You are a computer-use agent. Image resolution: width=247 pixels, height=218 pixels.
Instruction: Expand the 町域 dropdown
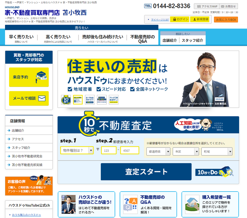coord(217,151)
